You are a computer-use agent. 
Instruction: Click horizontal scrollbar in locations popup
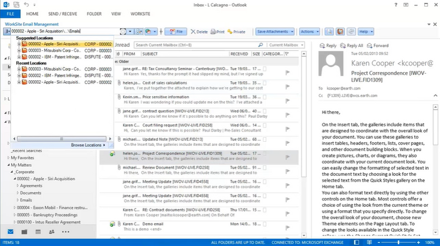point(62,139)
